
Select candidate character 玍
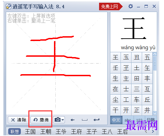click(x=147, y=68)
